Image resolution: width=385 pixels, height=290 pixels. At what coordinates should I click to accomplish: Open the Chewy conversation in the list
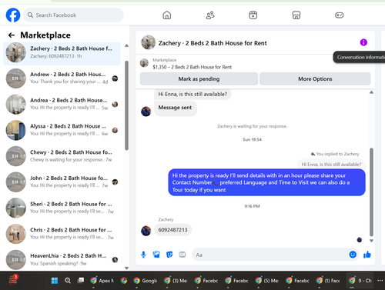(62, 156)
